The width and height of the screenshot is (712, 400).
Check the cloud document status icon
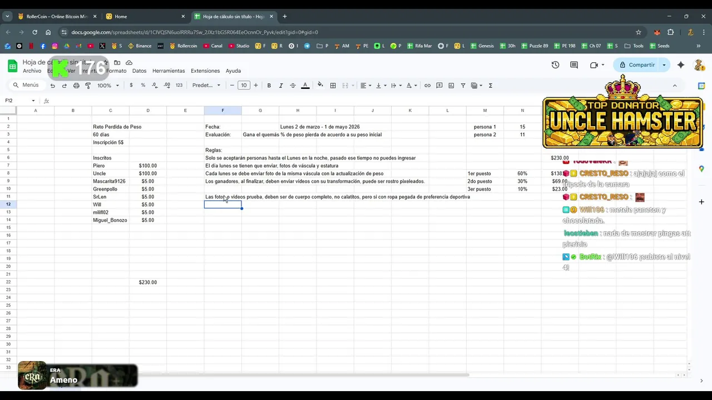pyautogui.click(x=129, y=63)
